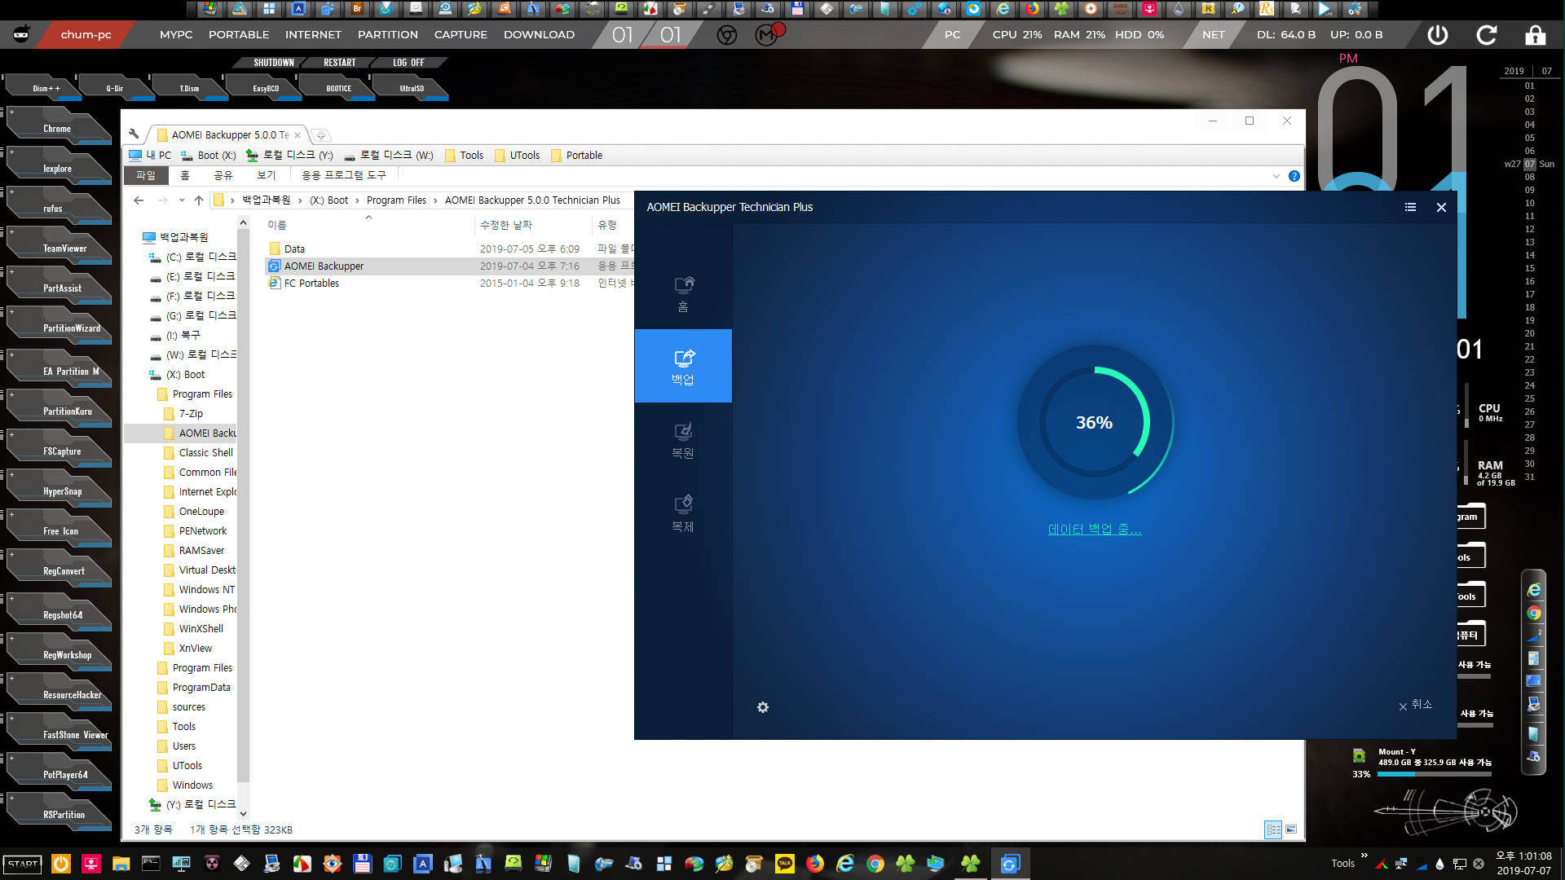Open the CAPTURE top menu
The image size is (1565, 880).
pos(461,35)
